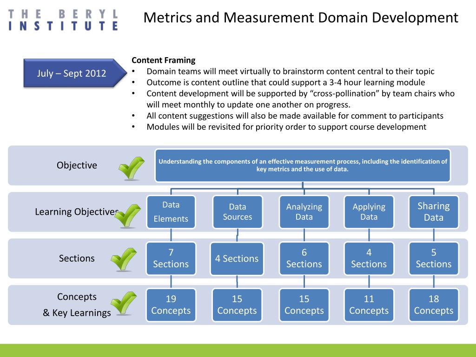Viewport: 476px width, 357px height.
Task: Click the green checkmark beside Objective
Action: pos(132,168)
